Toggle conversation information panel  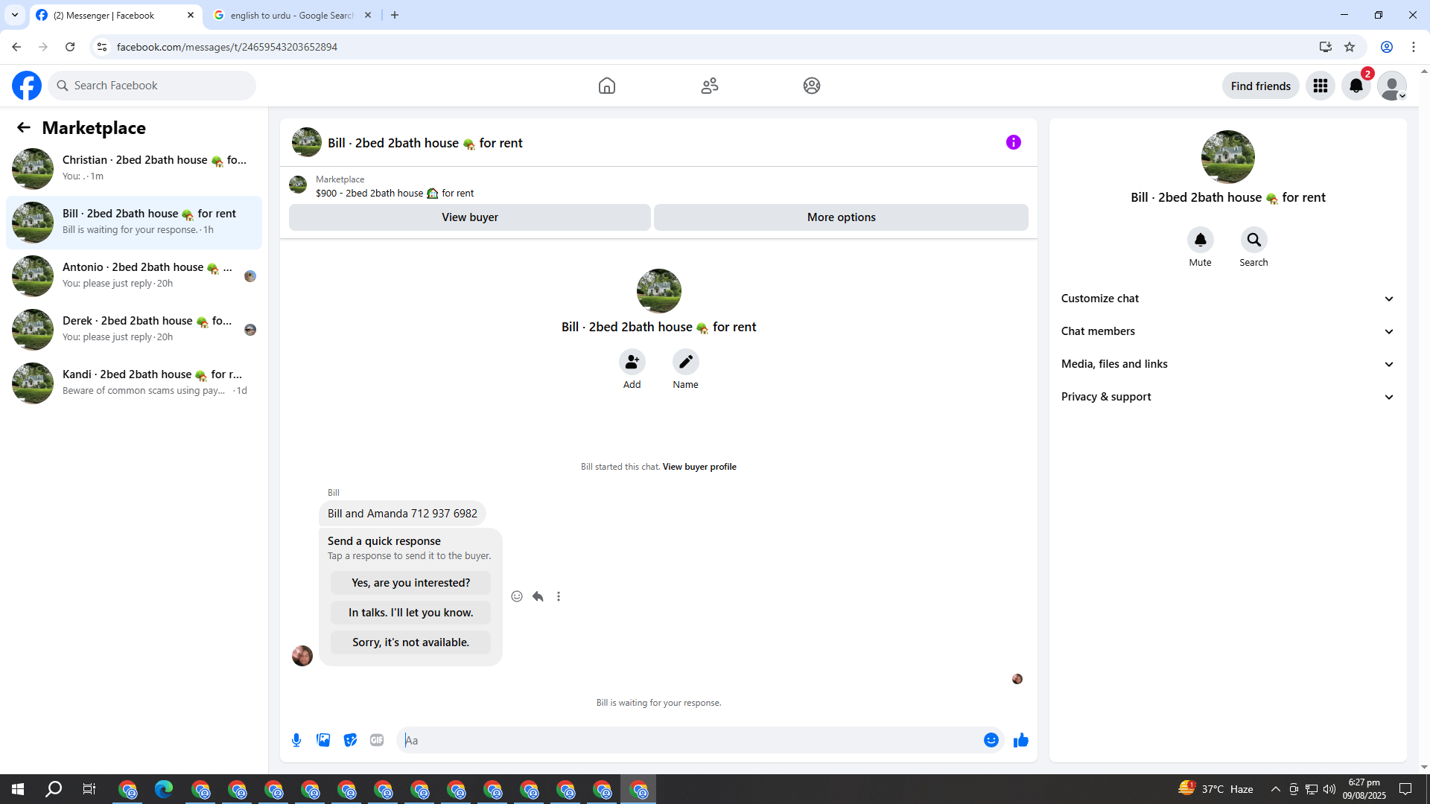click(1013, 142)
